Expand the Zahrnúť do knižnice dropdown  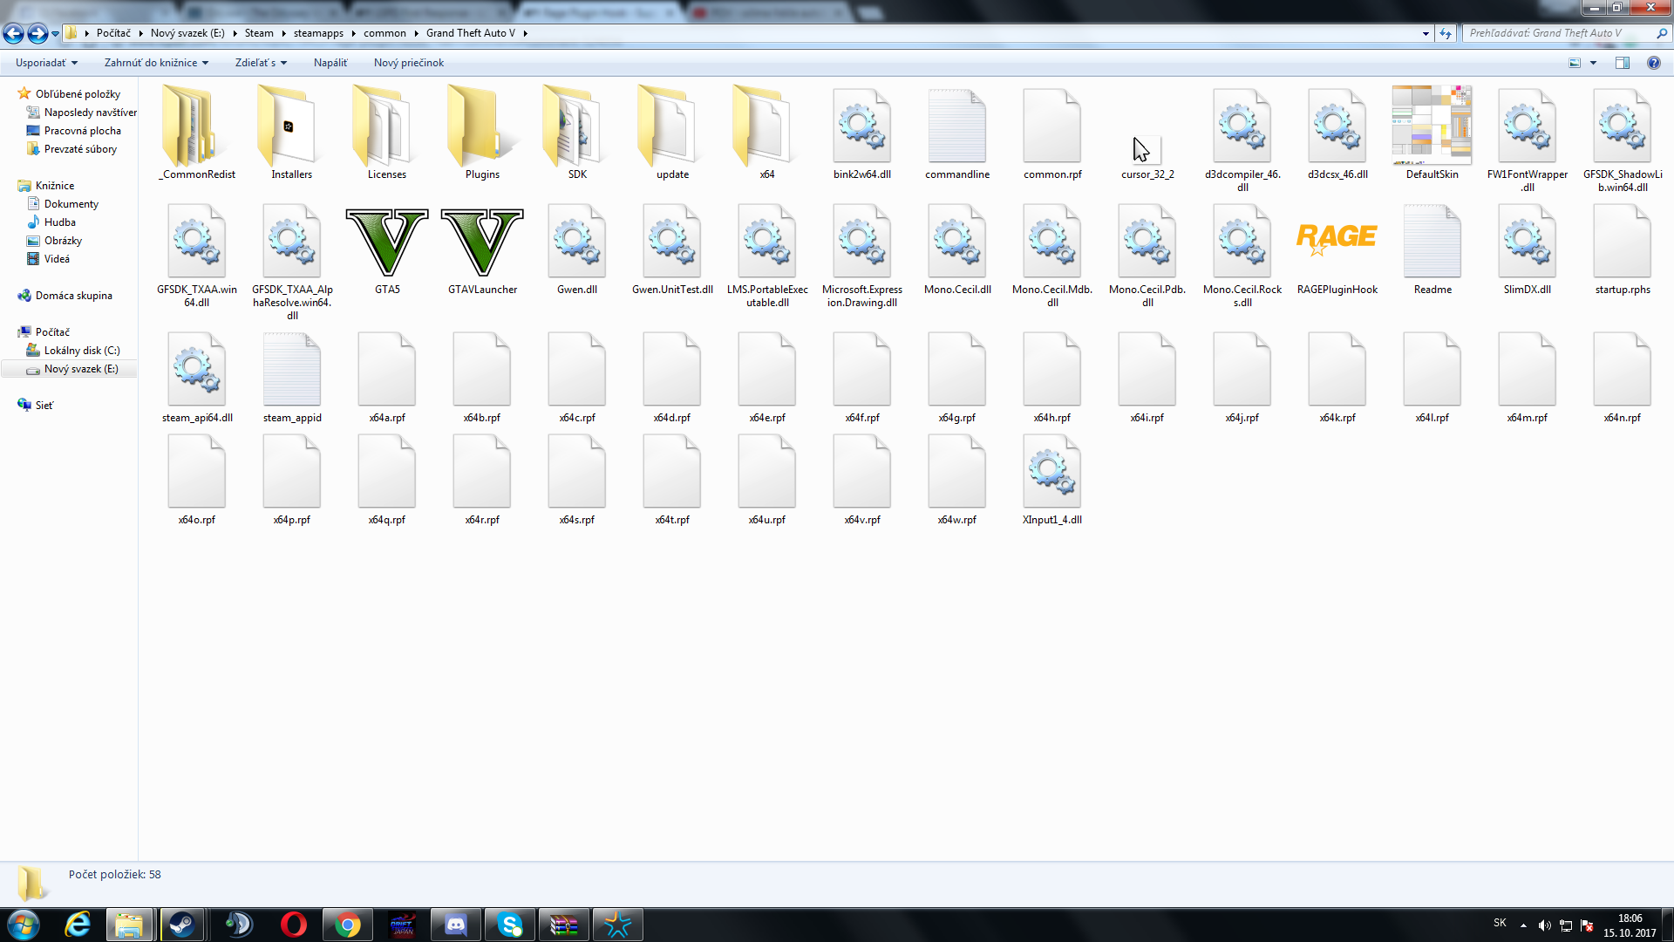pyautogui.click(x=156, y=63)
